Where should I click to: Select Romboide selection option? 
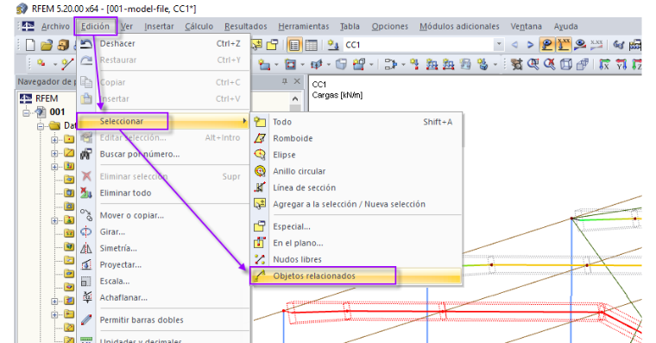pos(356,138)
